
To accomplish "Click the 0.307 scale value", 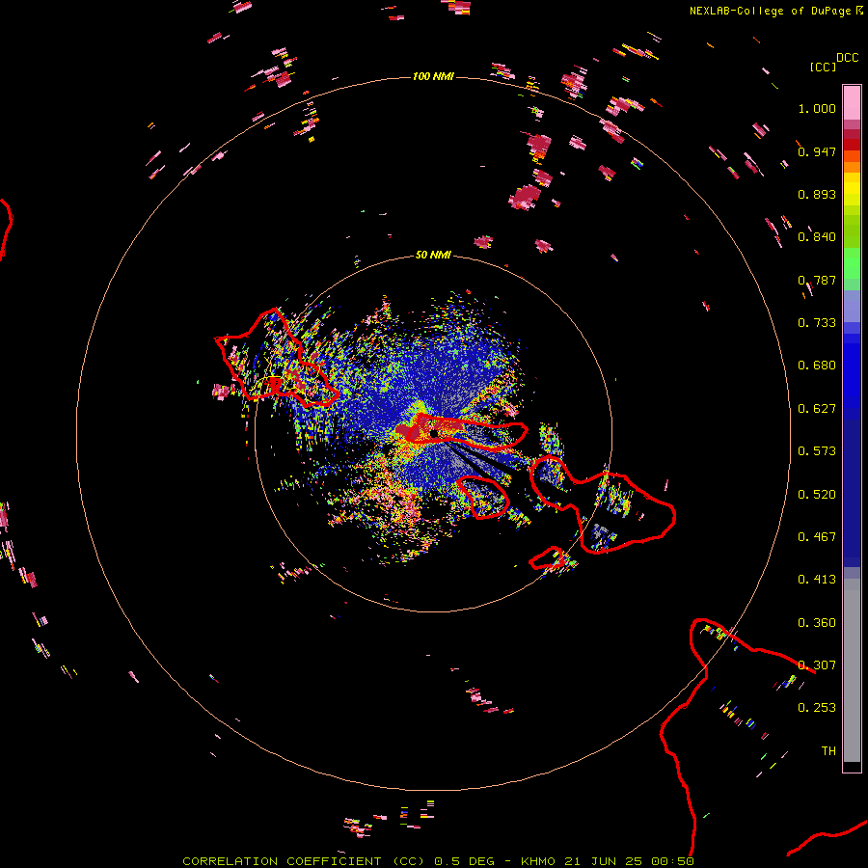I will [x=817, y=665].
